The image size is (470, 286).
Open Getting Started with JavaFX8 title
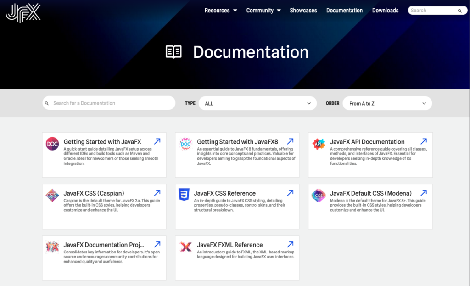click(x=237, y=142)
